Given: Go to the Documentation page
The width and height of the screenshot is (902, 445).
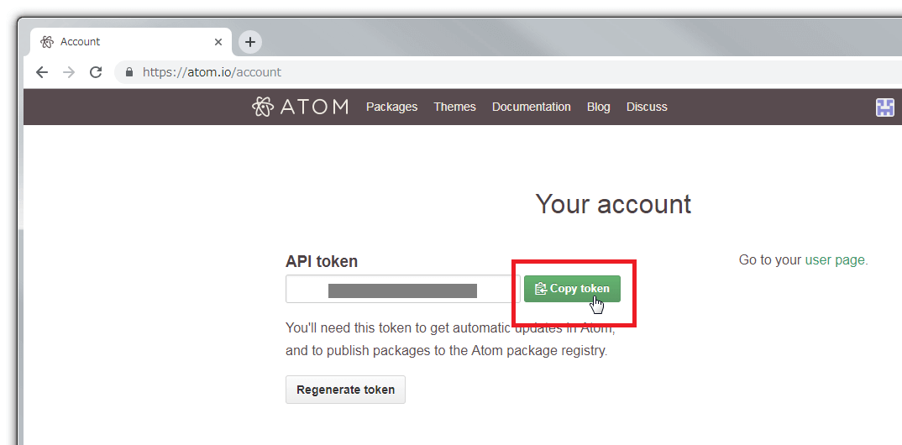Looking at the screenshot, I should [531, 107].
